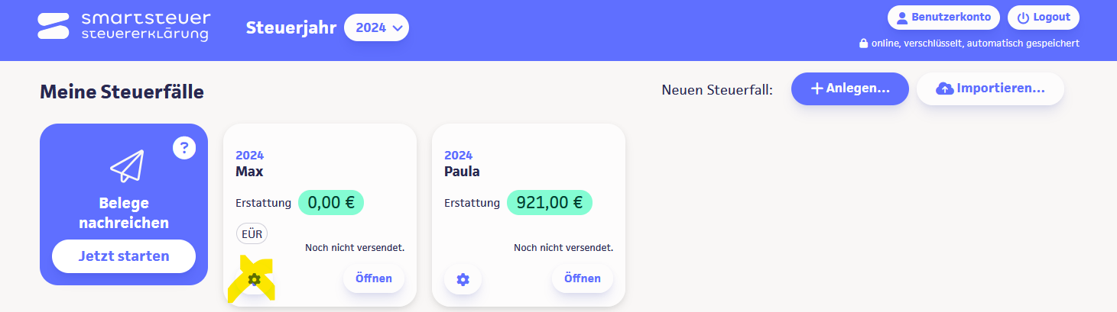
Task: Open the Steuerjahr 2024 dropdown
Action: [x=376, y=28]
